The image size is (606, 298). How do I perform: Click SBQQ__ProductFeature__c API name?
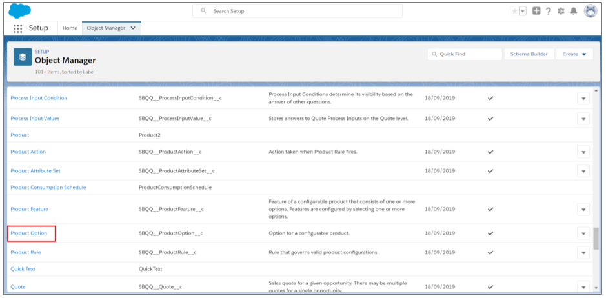(171, 209)
